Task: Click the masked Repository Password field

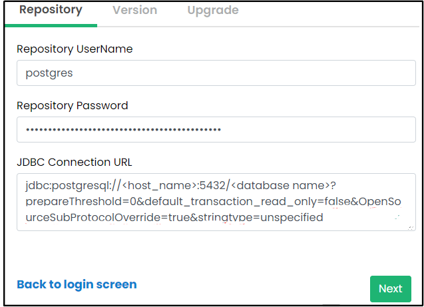Action: click(x=216, y=130)
